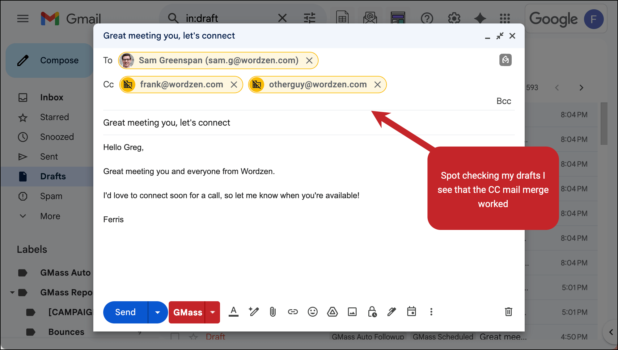Viewport: 618px width, 350px height.
Task: Go to the Sent folder
Action: point(49,156)
